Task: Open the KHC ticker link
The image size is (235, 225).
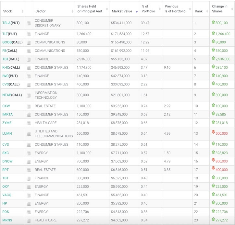Action: [6, 67]
